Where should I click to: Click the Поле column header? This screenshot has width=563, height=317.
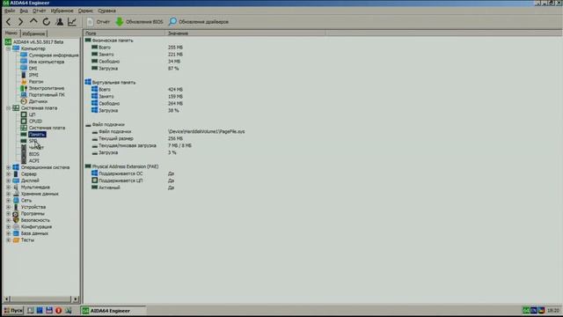coord(124,33)
